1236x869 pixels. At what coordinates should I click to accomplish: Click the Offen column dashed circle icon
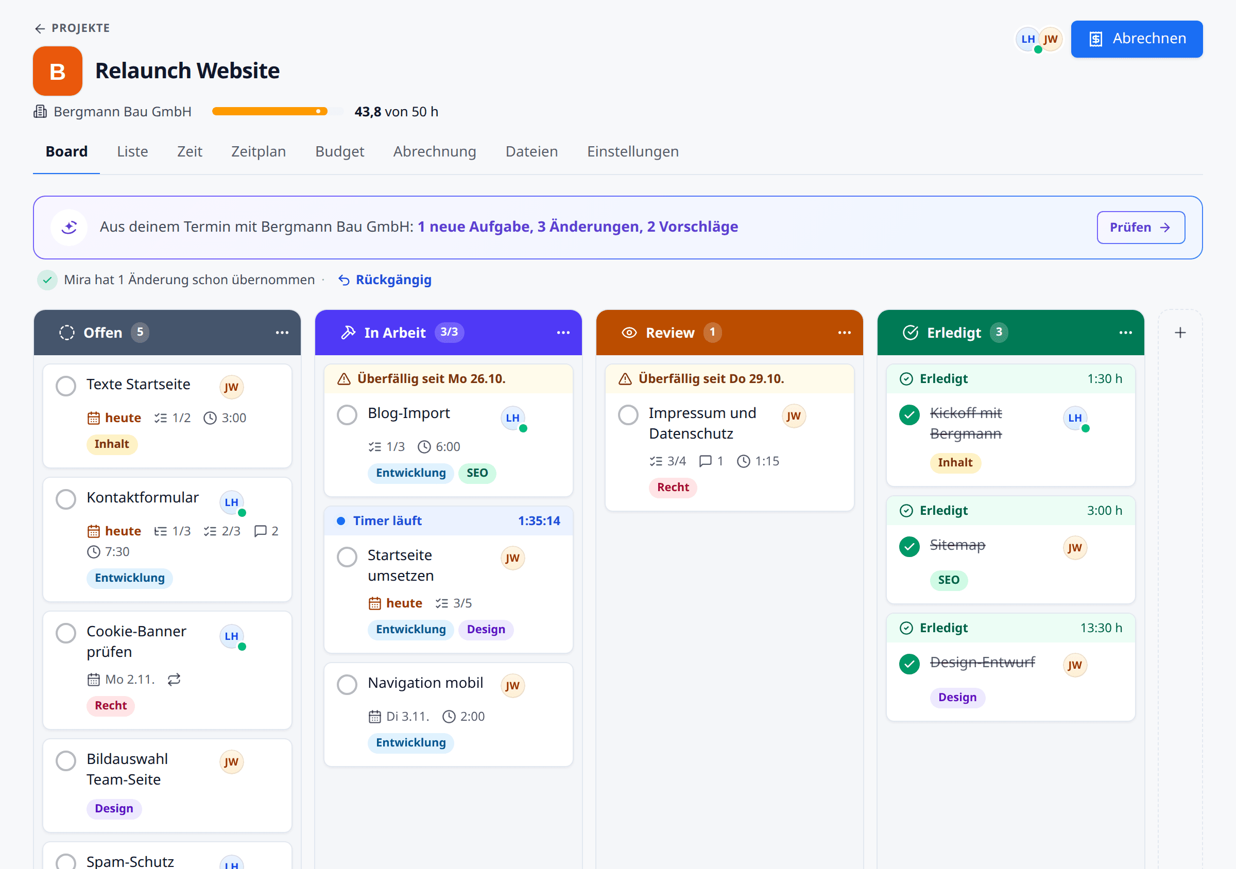click(x=67, y=333)
